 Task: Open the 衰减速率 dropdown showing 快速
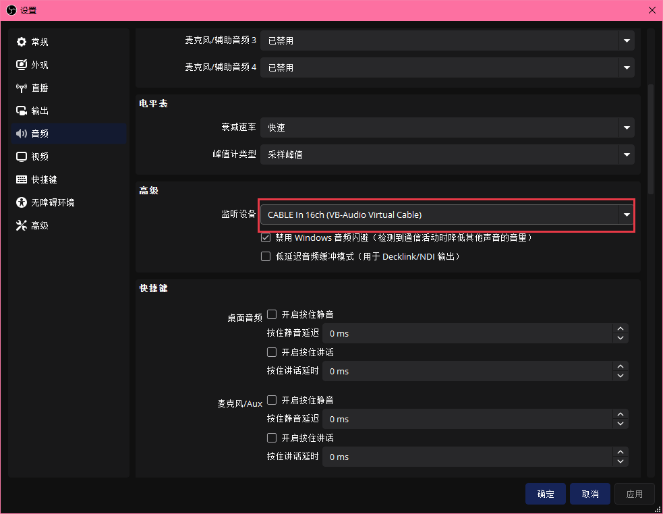[446, 127]
